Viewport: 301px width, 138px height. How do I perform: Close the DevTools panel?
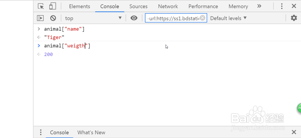294,6
